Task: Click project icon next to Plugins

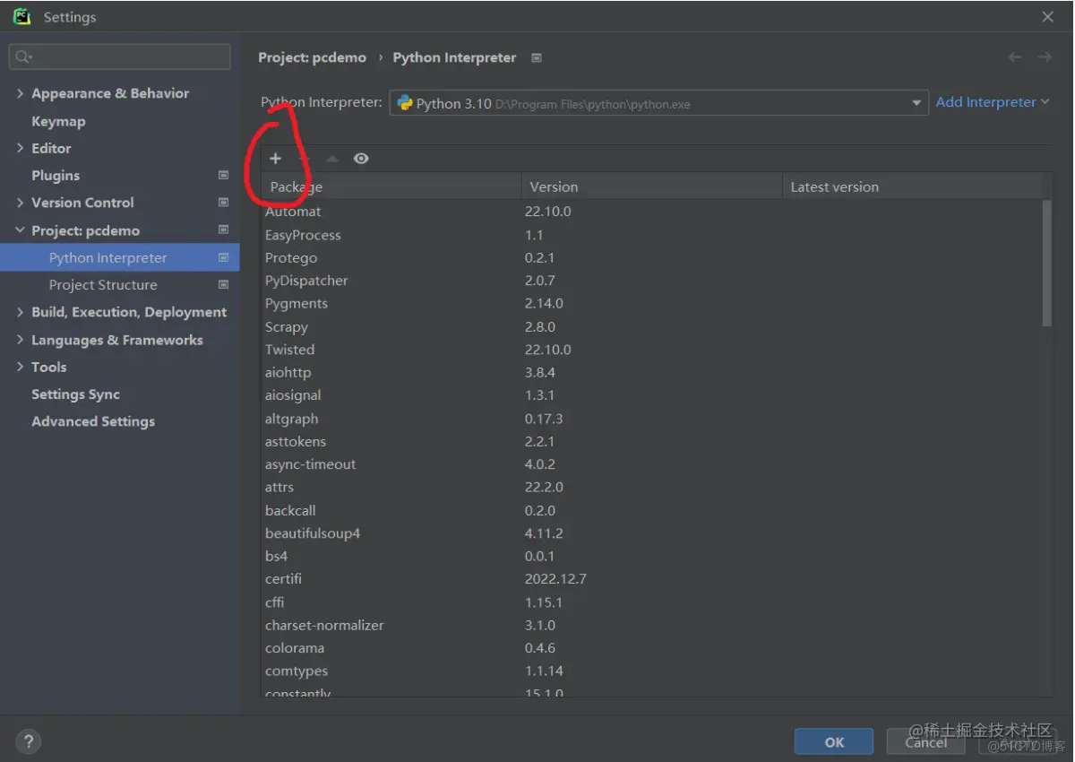Action: [x=223, y=176]
